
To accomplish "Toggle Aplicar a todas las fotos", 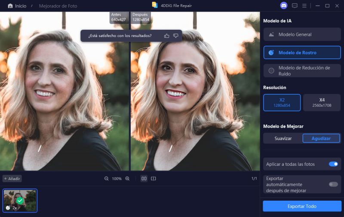I will tap(333, 164).
